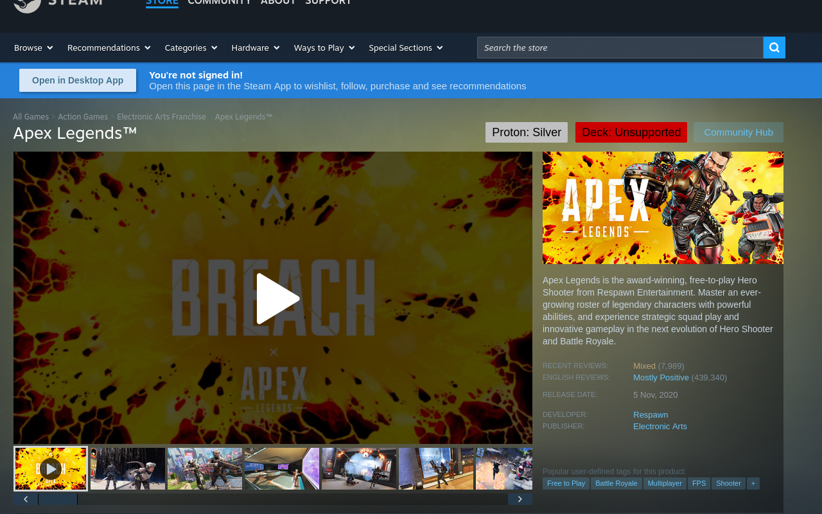Image resolution: width=822 pixels, height=514 pixels.
Task: Click the store search field
Action: (x=620, y=48)
